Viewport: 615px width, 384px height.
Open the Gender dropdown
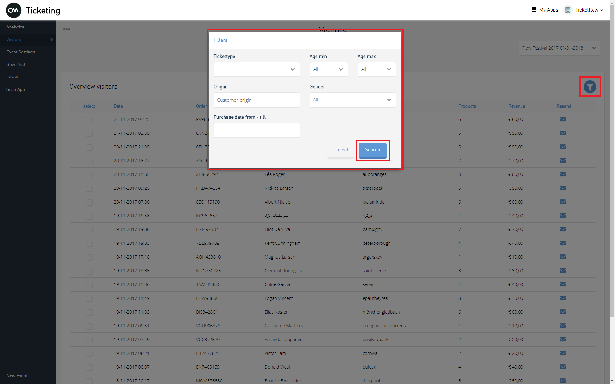353,100
